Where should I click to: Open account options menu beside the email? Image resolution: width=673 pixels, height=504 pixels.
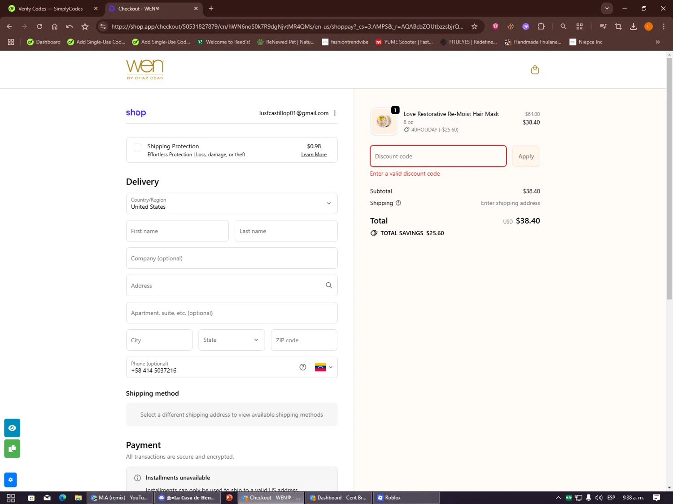click(x=335, y=113)
